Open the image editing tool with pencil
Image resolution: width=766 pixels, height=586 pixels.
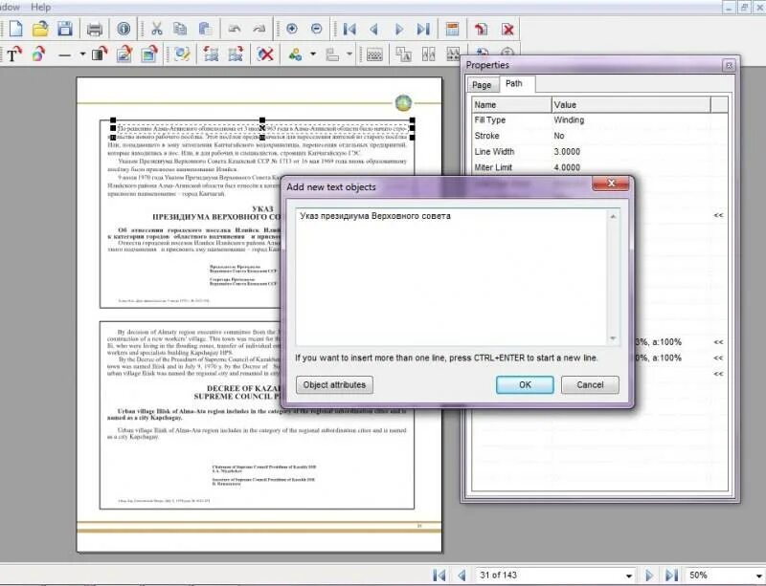click(124, 54)
